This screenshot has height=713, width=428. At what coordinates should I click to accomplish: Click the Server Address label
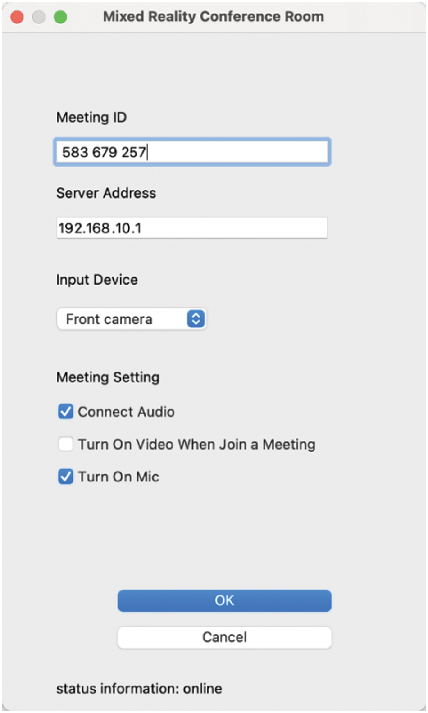pyautogui.click(x=106, y=193)
